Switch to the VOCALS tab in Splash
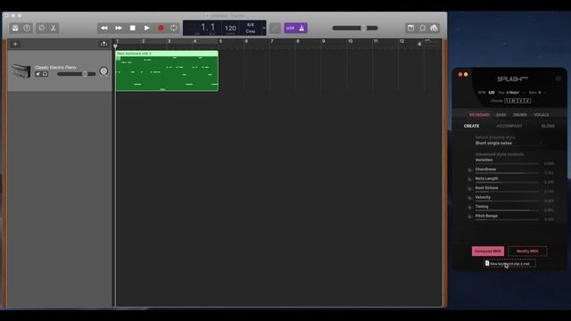571x321 pixels. coord(542,115)
